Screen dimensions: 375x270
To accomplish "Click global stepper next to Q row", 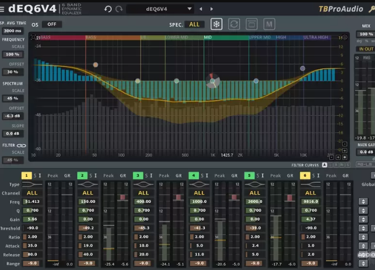I will point(363,210).
